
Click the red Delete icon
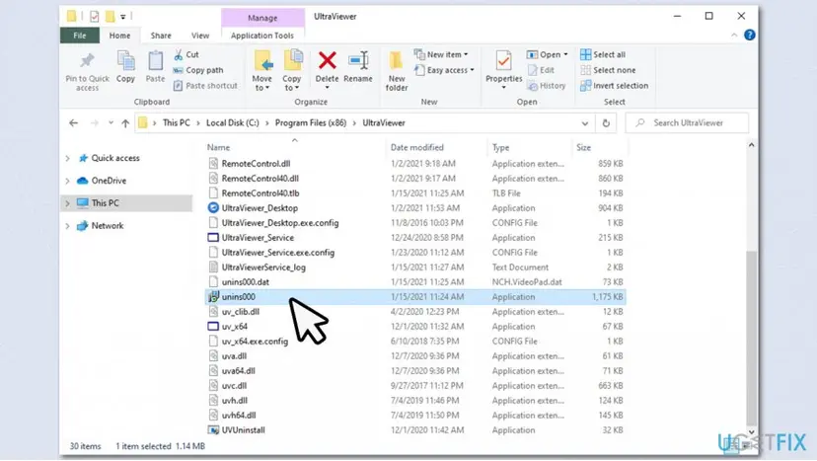click(328, 60)
